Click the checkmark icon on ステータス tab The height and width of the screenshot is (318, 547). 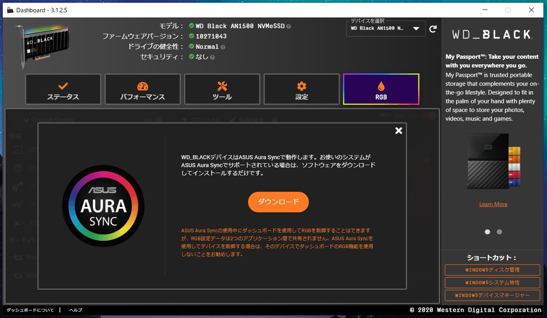click(x=63, y=86)
